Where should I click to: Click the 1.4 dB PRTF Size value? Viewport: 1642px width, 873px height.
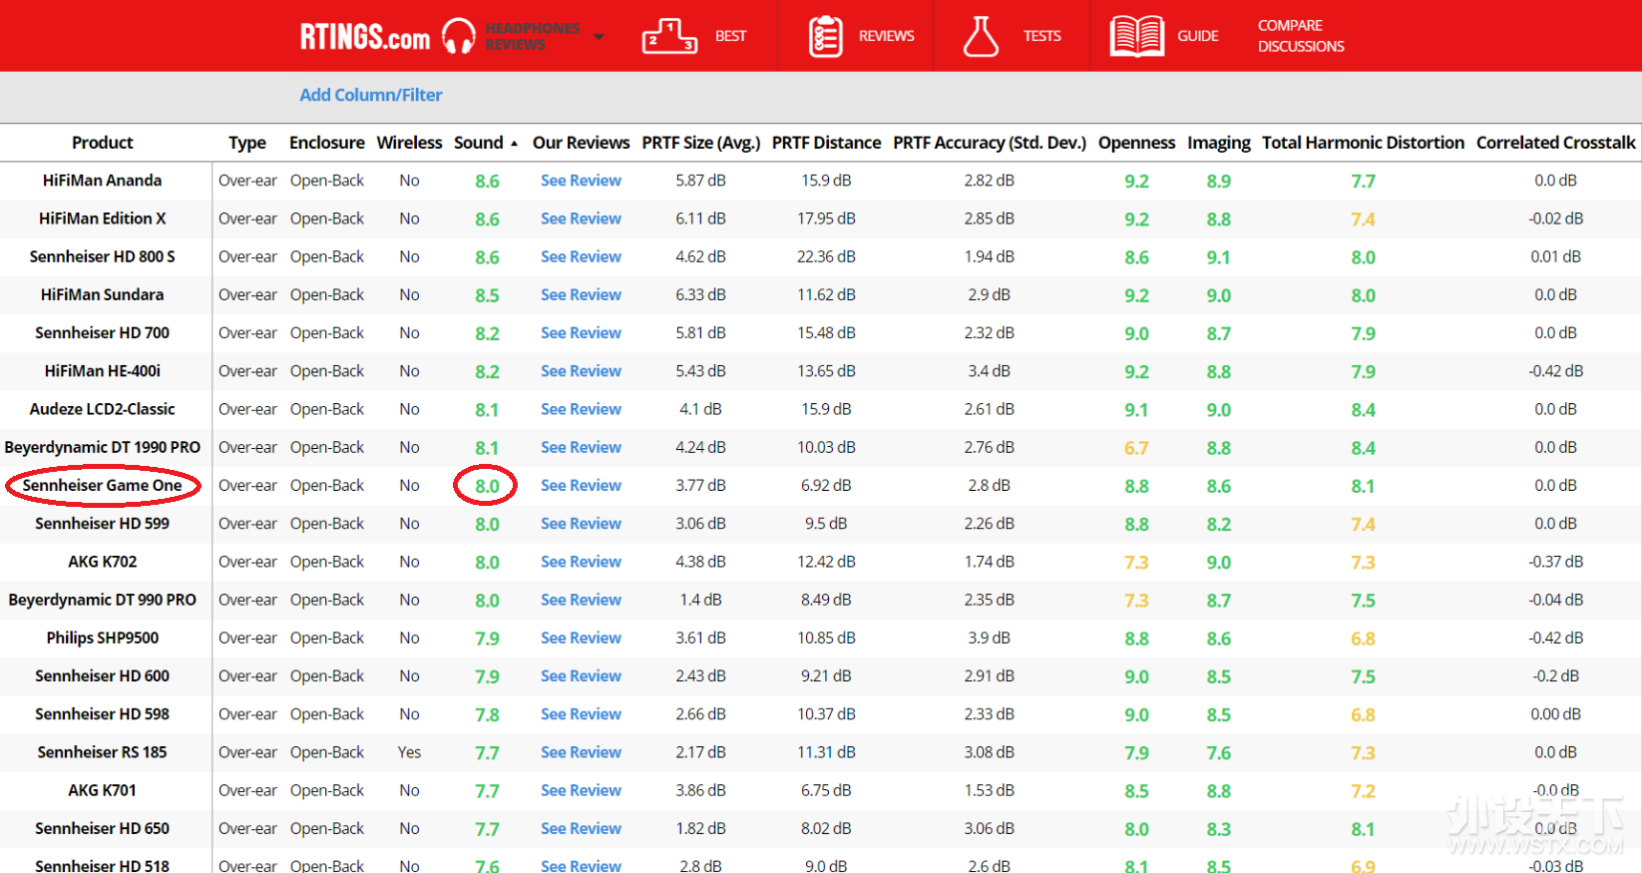tap(700, 600)
